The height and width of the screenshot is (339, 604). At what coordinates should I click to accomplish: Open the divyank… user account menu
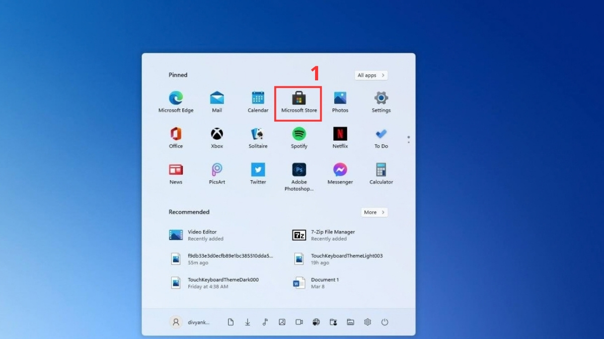[x=190, y=322]
